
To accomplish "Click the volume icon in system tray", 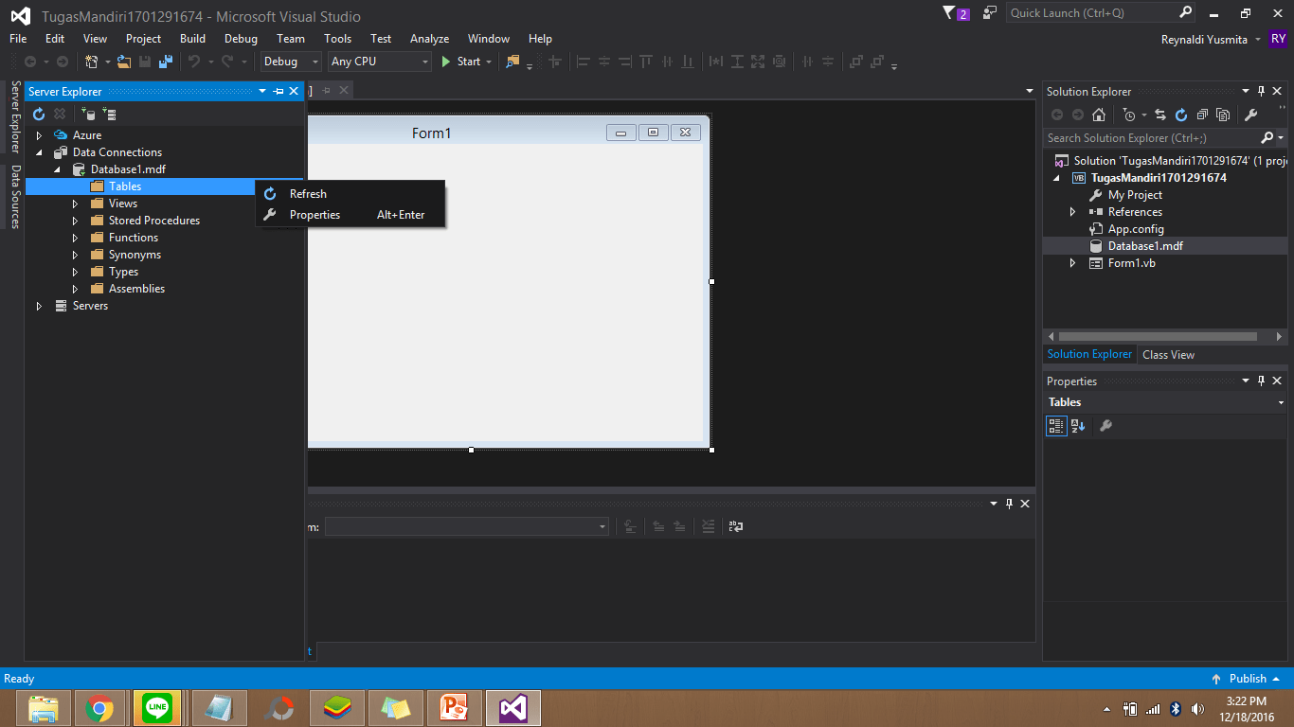I will point(1197,708).
